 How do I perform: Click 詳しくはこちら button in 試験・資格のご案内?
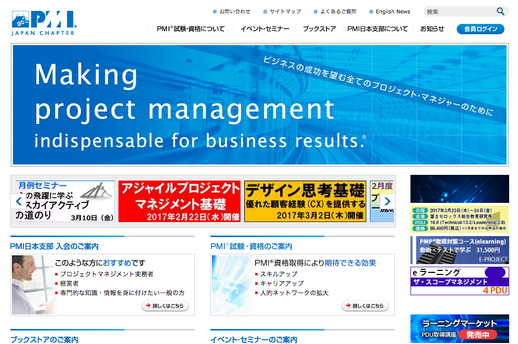365,306
